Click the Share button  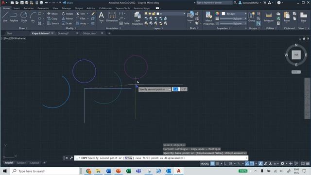[x=68, y=2]
